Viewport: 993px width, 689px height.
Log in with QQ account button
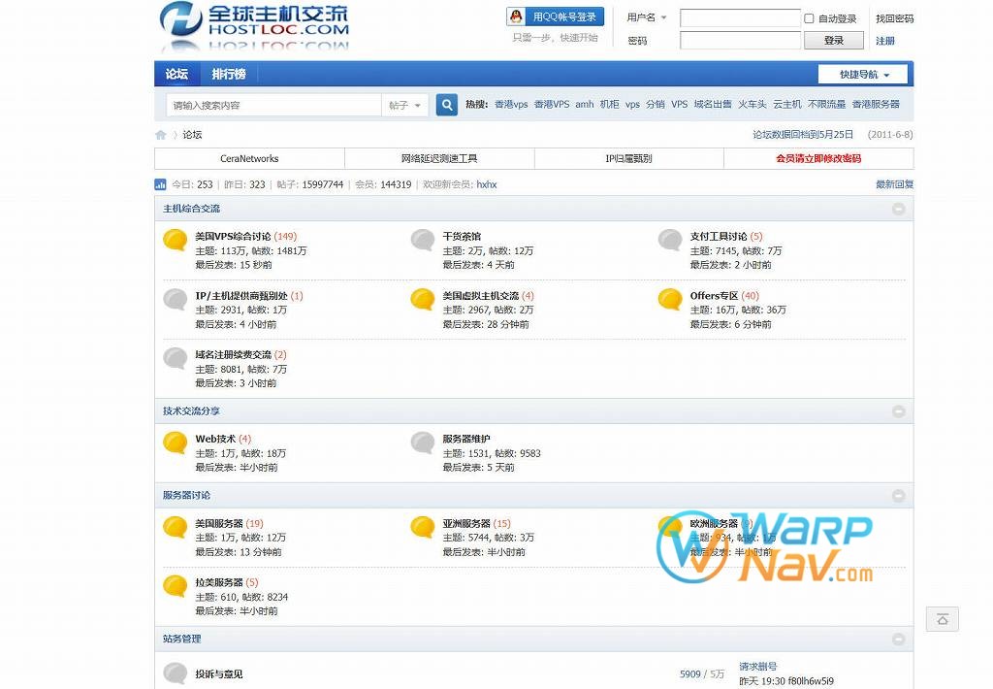[556, 17]
